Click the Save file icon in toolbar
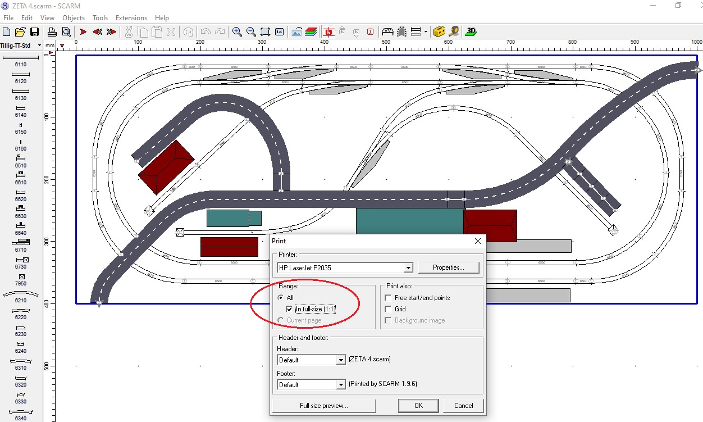Viewport: 703px width, 422px height. click(35, 32)
